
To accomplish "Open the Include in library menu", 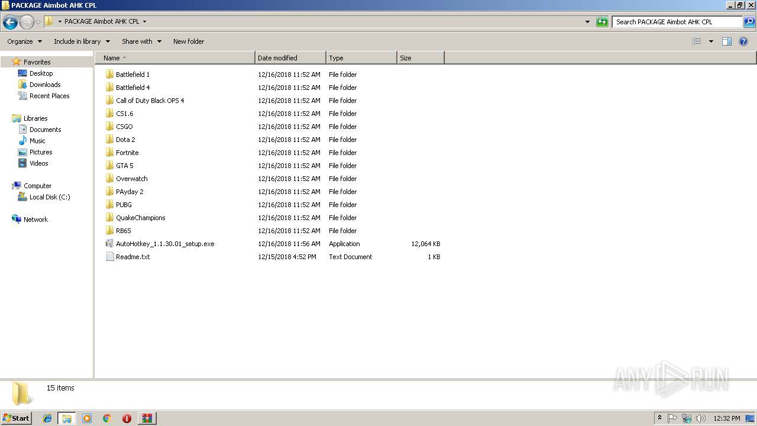I will click(x=82, y=41).
